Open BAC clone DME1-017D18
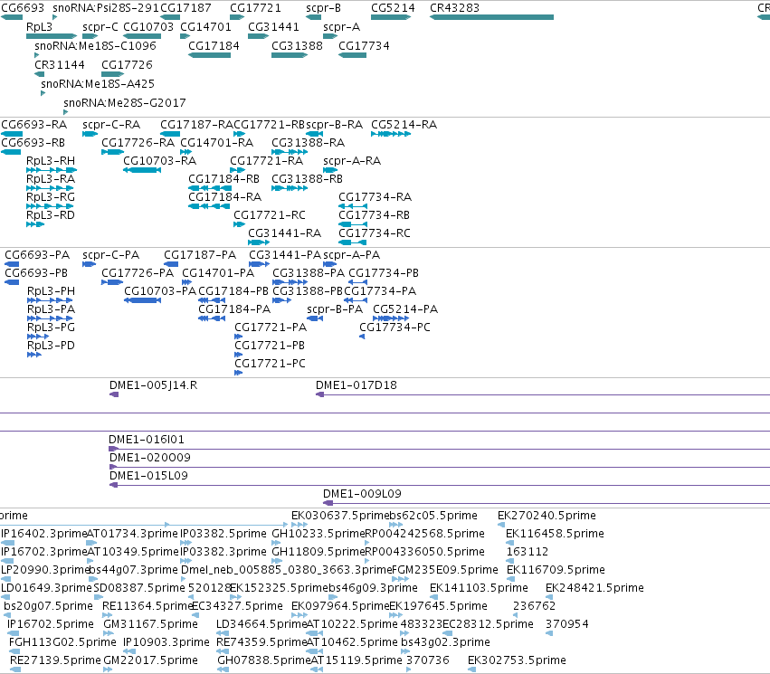 coord(543,394)
